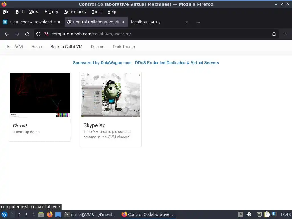Click the Draw! card title
Screen dimensions: 292x219
pyautogui.click(x=20, y=126)
